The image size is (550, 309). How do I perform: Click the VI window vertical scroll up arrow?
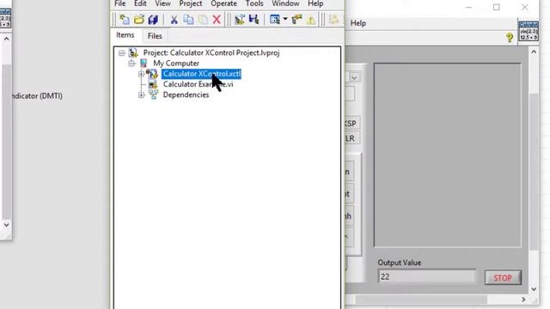[x=534, y=51]
